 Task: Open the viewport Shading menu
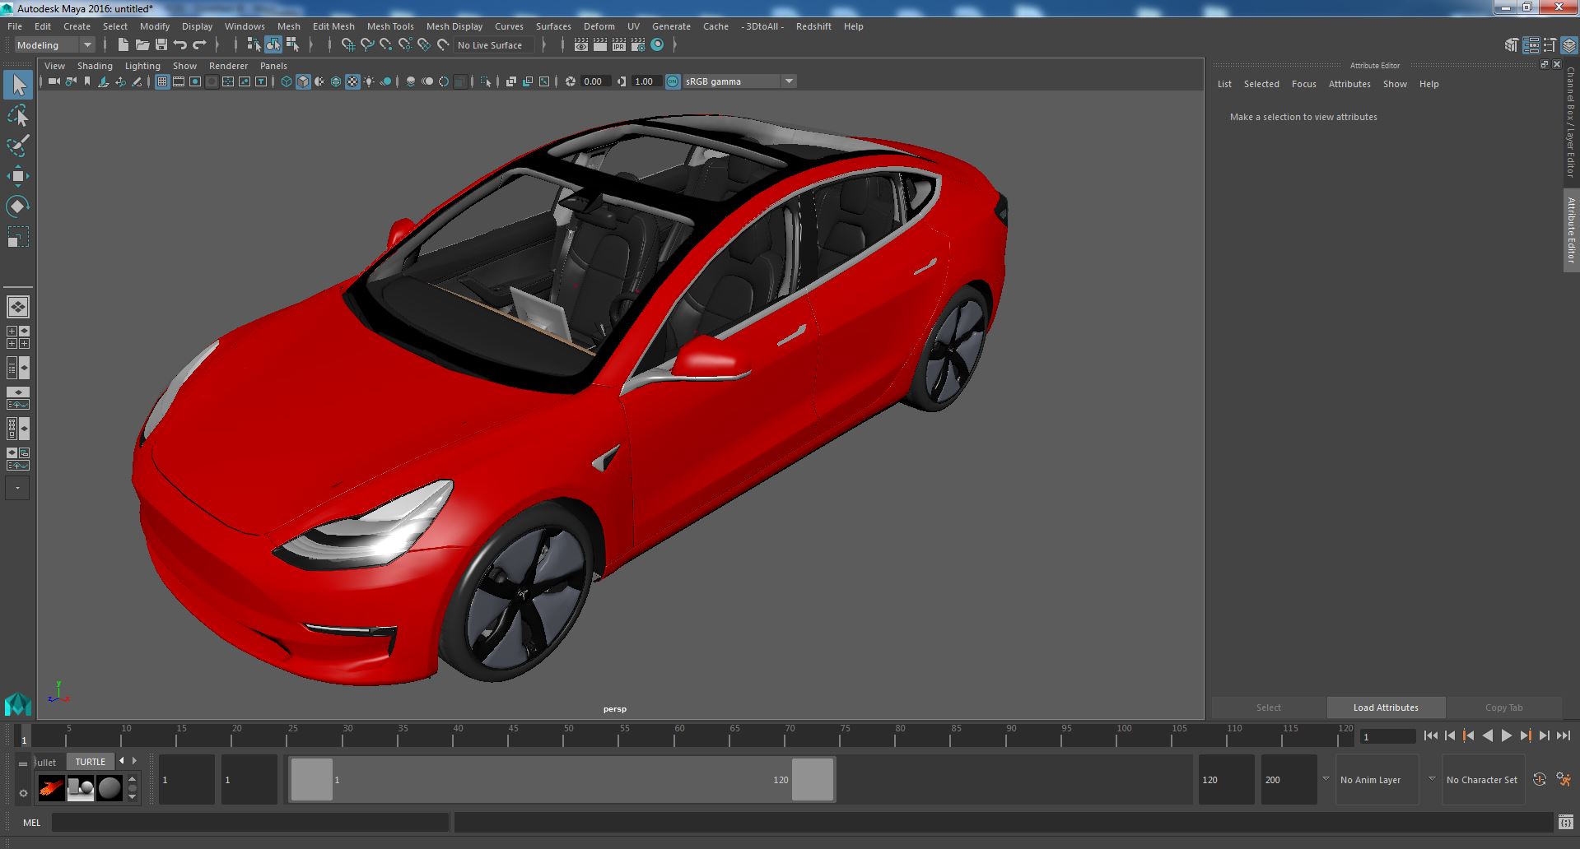(x=95, y=66)
